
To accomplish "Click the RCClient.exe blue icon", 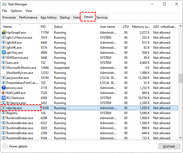I will pos(4,98).
